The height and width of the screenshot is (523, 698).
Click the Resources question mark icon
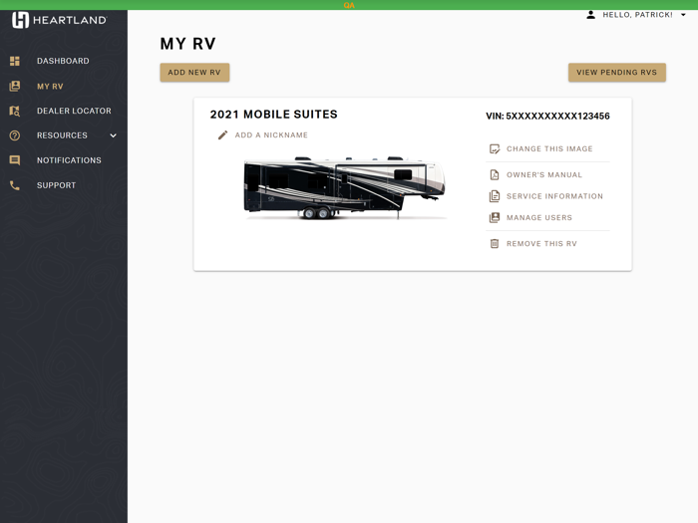click(15, 135)
